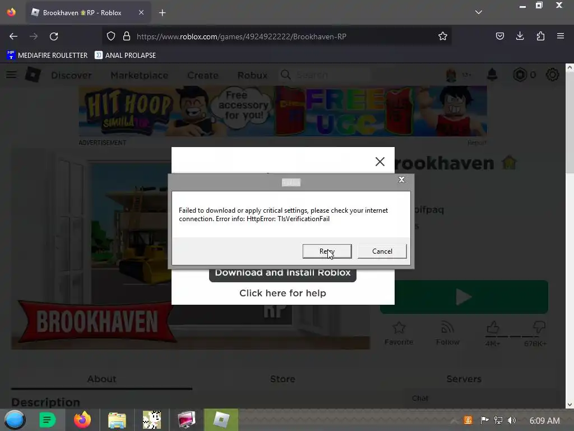Open the second bookmarks toolbar bookmark
574x431 pixels.
coord(125,56)
